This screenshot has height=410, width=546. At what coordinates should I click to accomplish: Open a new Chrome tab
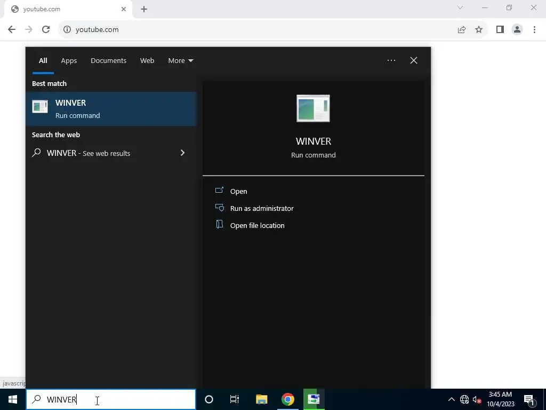coord(144,9)
